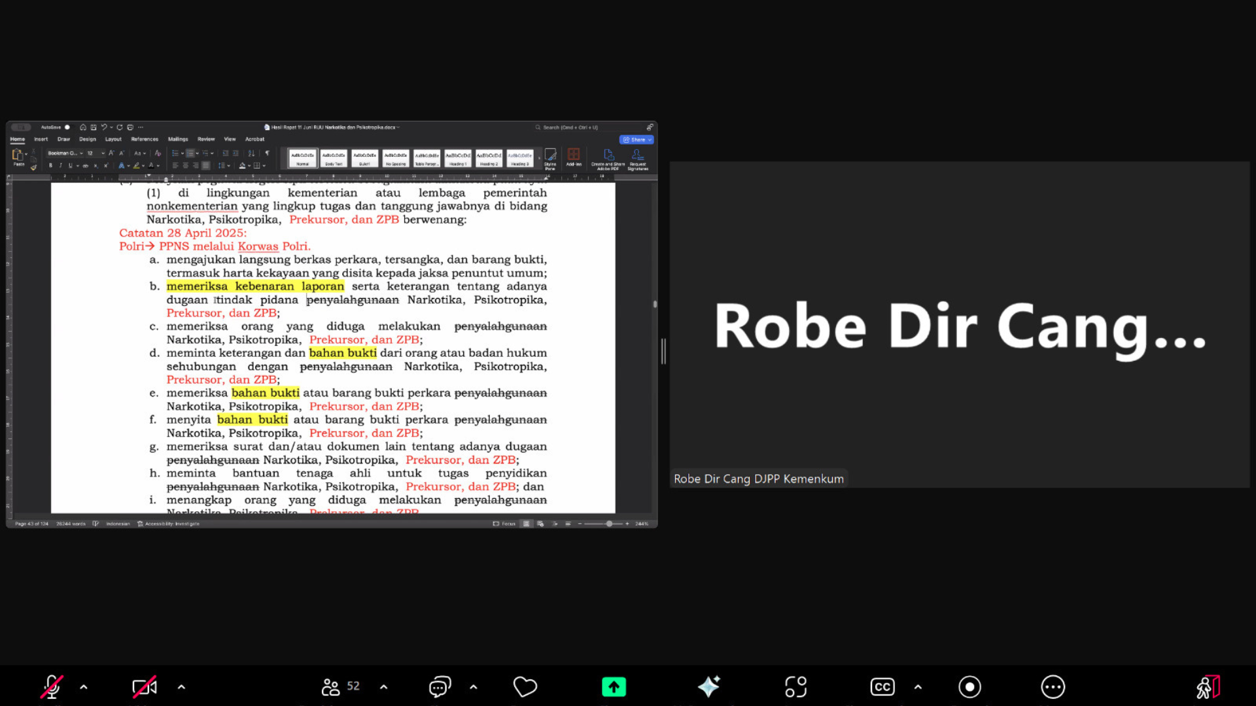Unmute the Zoom microphone

[x=52, y=687]
